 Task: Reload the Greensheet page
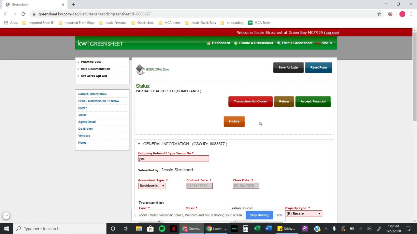coord(23,14)
